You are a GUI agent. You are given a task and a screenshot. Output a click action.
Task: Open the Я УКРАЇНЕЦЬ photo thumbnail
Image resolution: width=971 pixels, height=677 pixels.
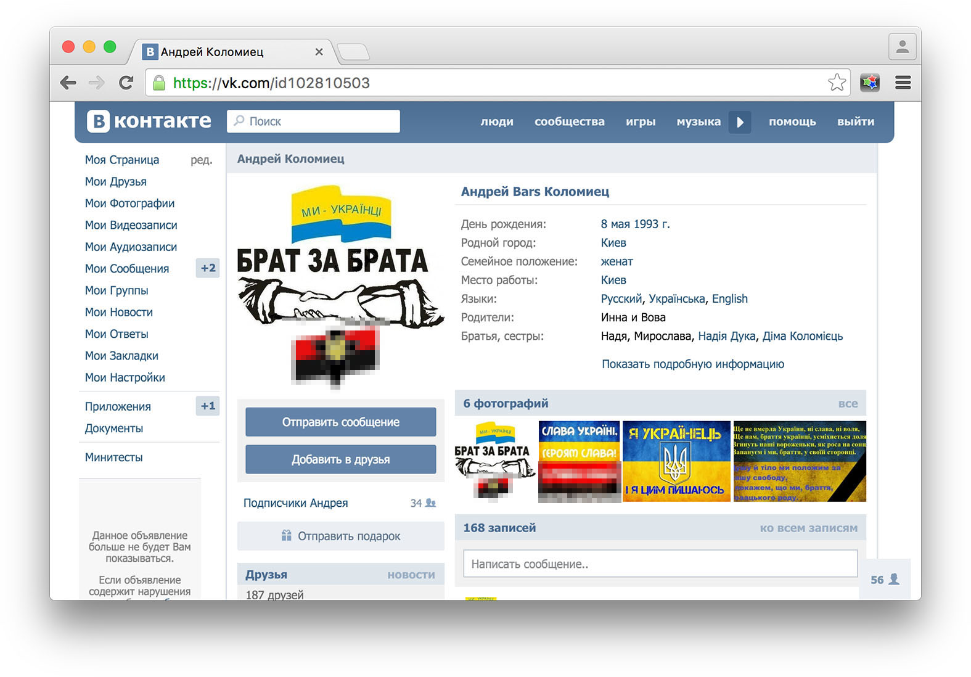[676, 461]
